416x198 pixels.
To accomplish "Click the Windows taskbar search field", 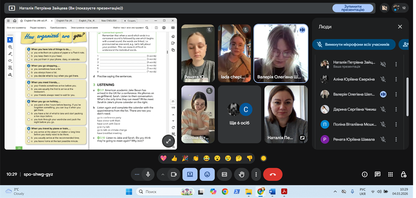I will click(x=161, y=192).
